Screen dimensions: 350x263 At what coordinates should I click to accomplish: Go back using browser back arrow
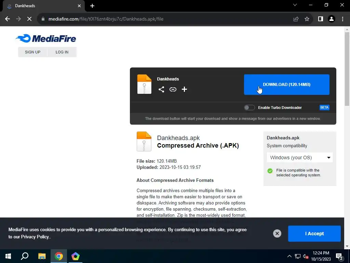(x=8, y=19)
